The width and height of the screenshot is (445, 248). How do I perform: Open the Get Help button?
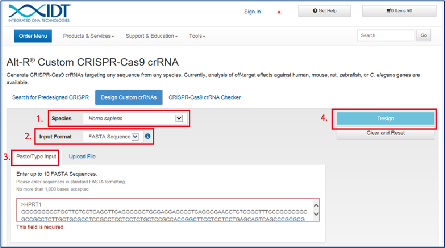324,11
